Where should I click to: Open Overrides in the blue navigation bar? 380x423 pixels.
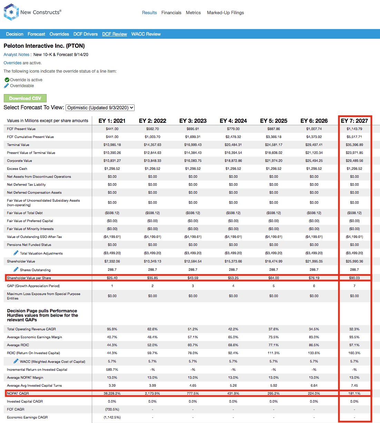[59, 34]
